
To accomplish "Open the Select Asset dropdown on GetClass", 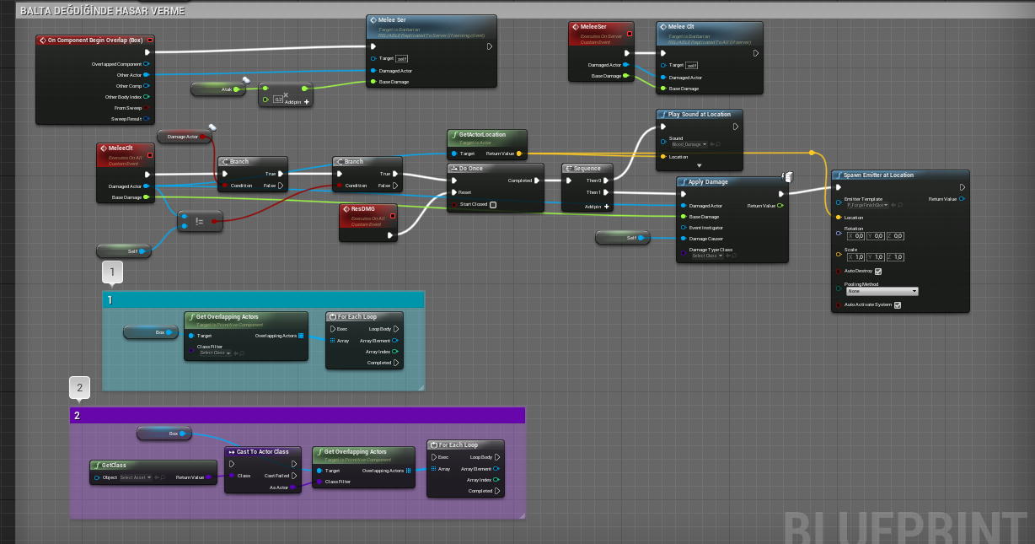I will click(x=135, y=477).
